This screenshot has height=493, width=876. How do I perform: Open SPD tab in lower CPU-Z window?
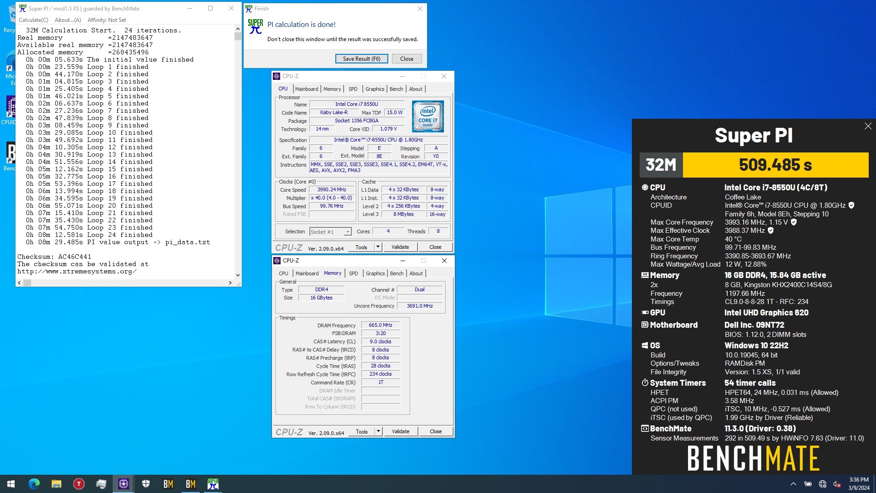(x=353, y=273)
